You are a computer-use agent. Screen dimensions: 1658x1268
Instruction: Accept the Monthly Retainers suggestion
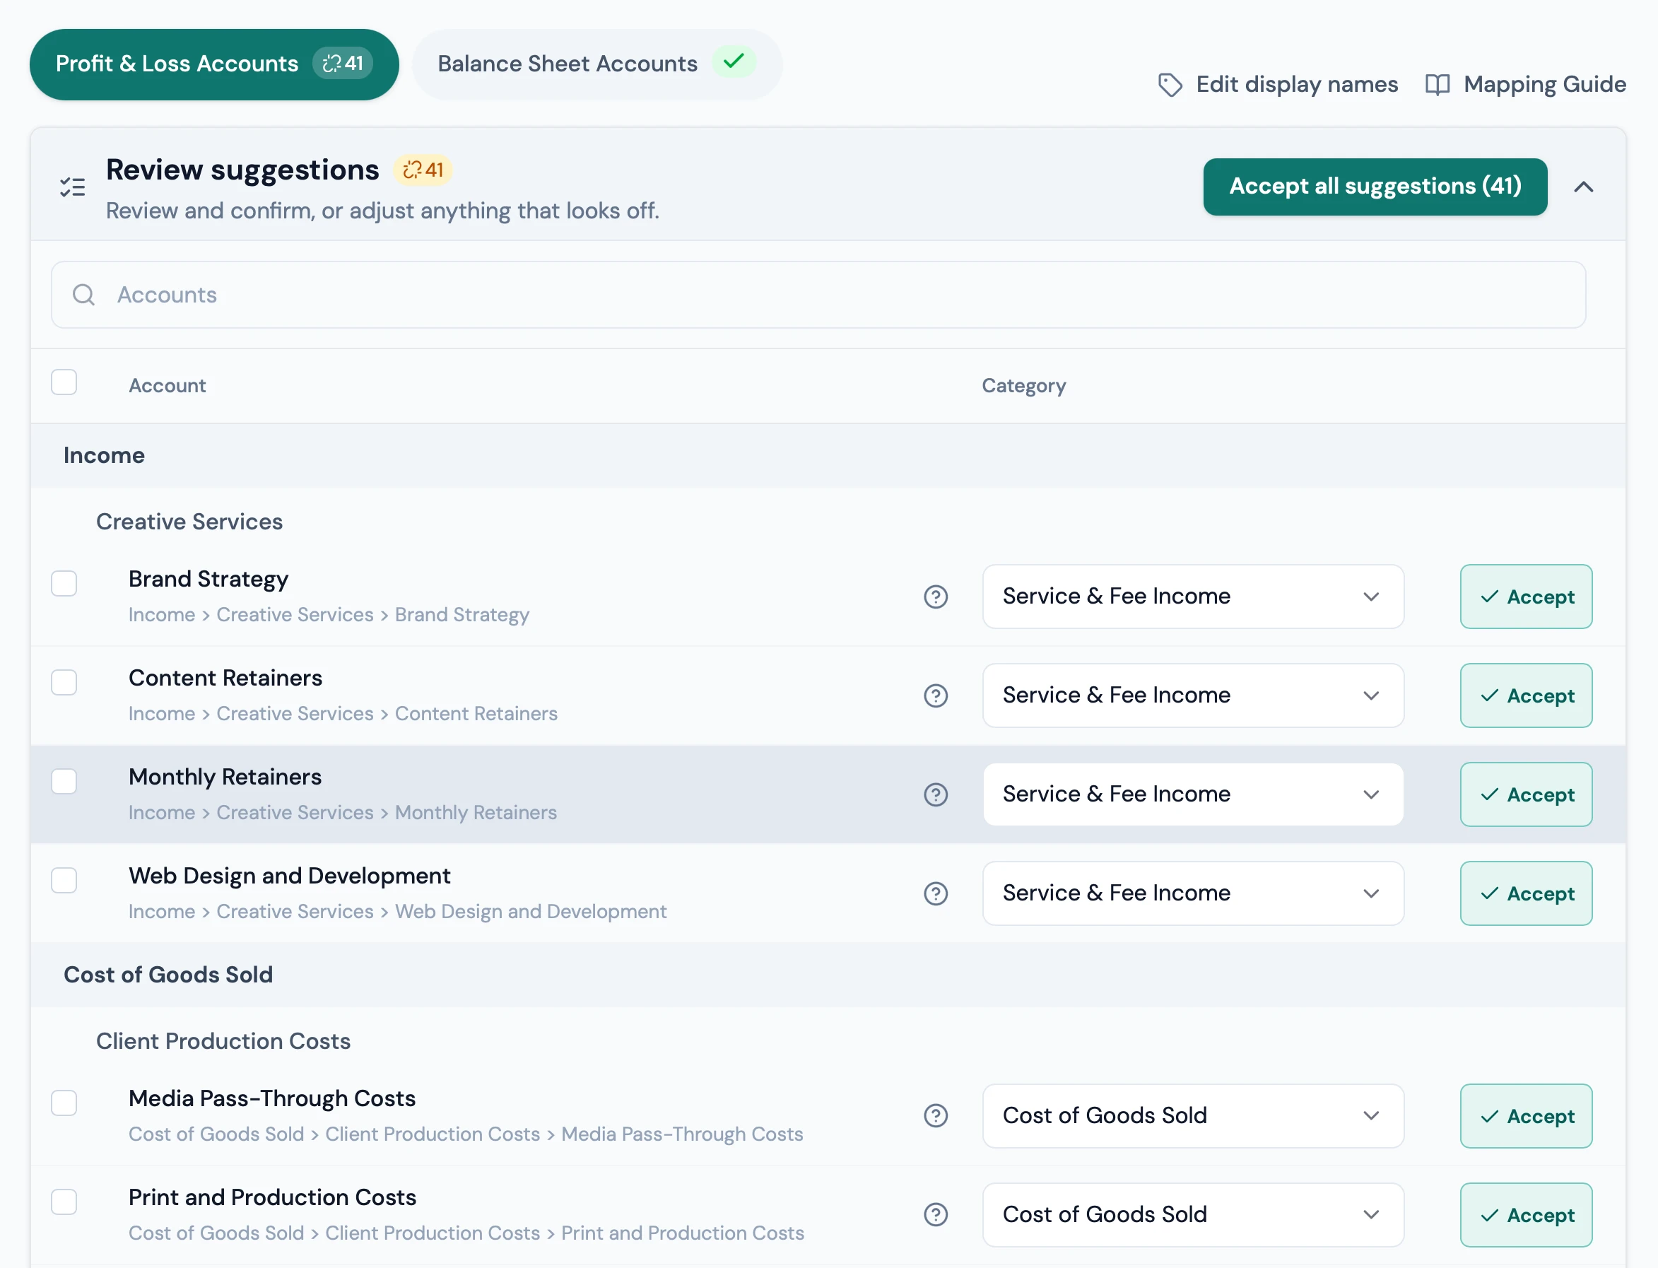pyautogui.click(x=1525, y=794)
